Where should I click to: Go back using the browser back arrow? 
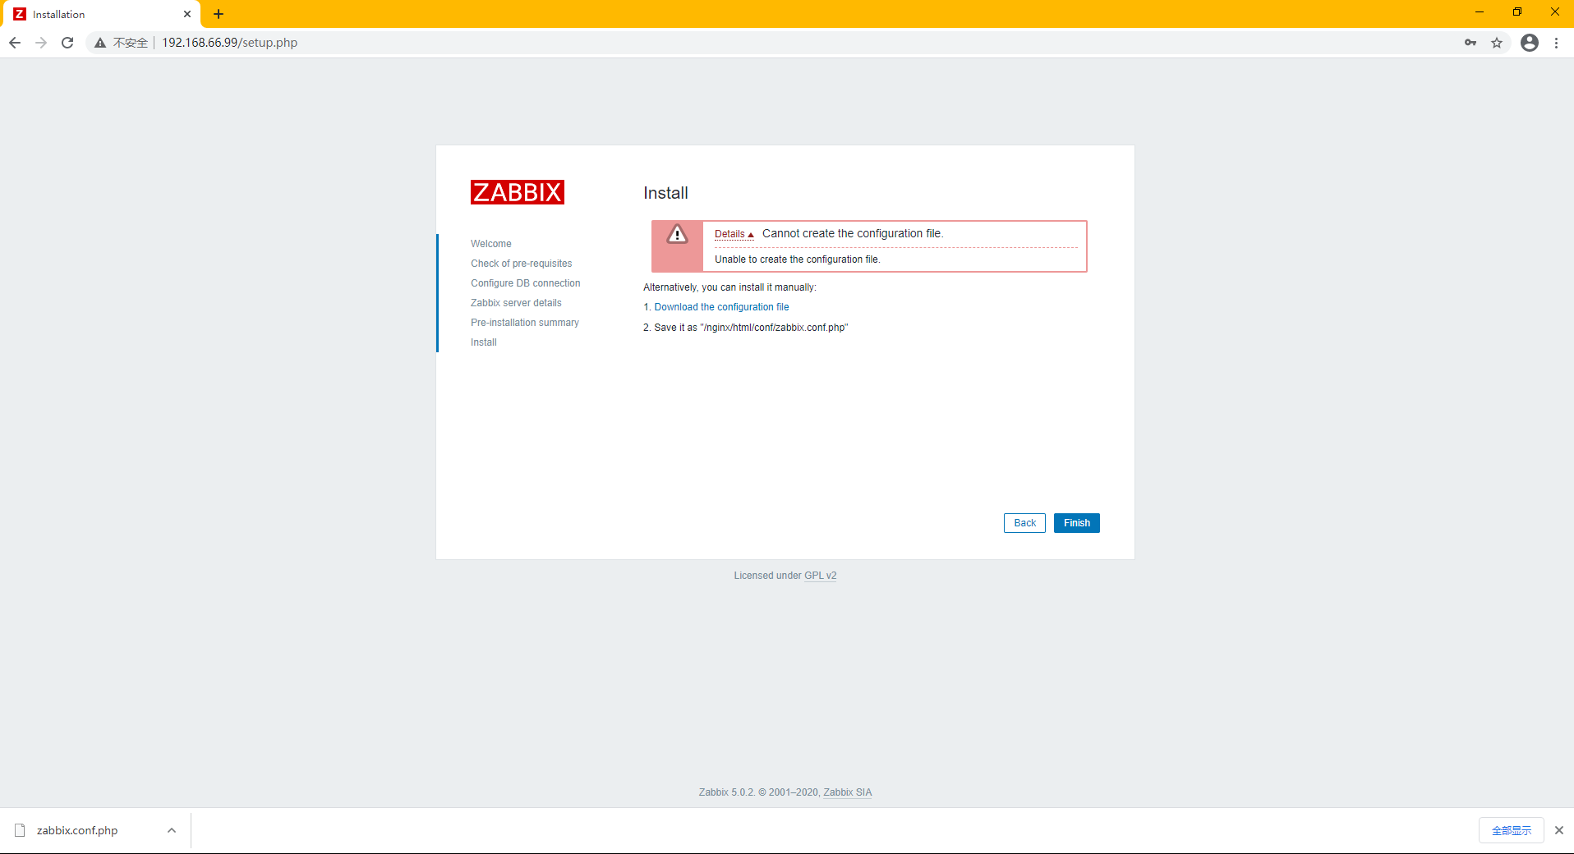click(x=15, y=43)
